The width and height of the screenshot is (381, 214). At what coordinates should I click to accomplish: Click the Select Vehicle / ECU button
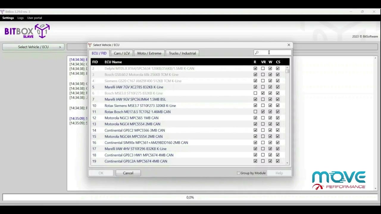(33, 47)
